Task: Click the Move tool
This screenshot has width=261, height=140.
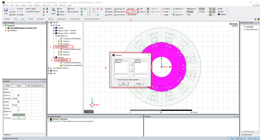Action: pyautogui.click(x=108, y=9)
